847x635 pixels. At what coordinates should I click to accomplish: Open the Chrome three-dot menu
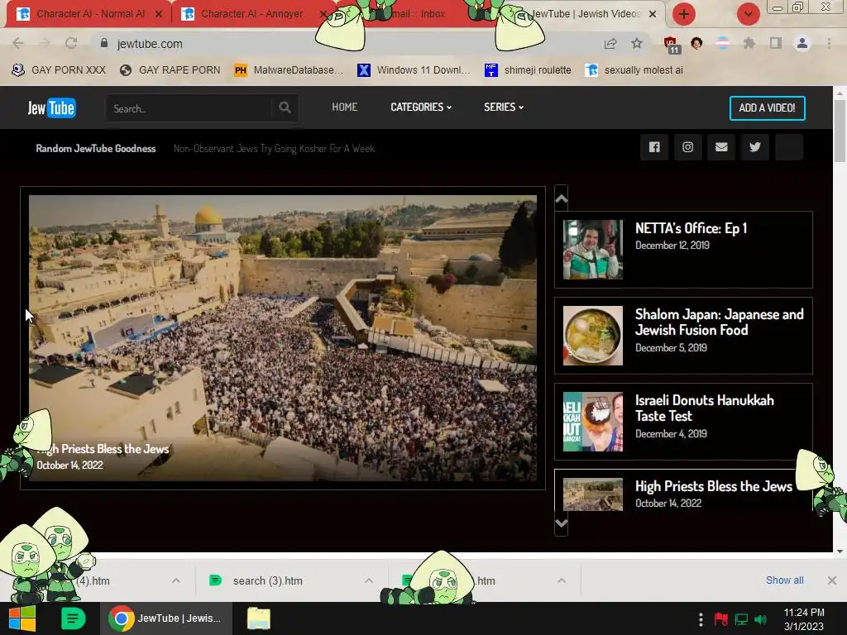[829, 43]
